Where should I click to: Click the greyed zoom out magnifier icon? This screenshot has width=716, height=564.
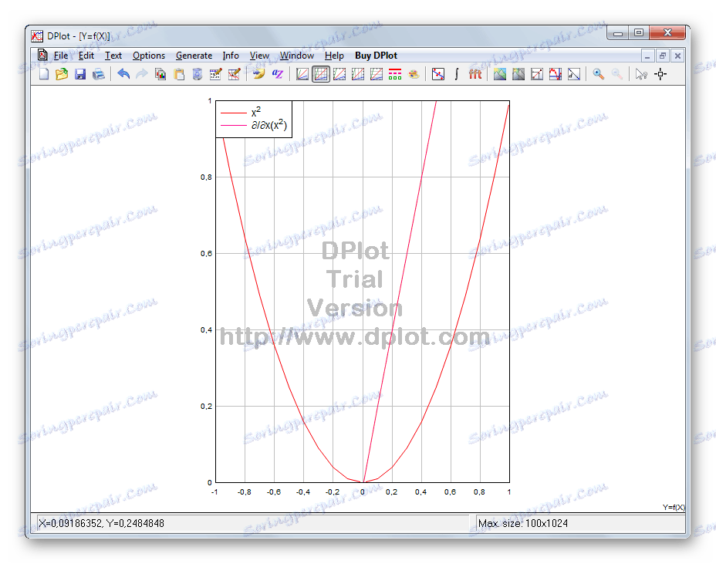617,74
